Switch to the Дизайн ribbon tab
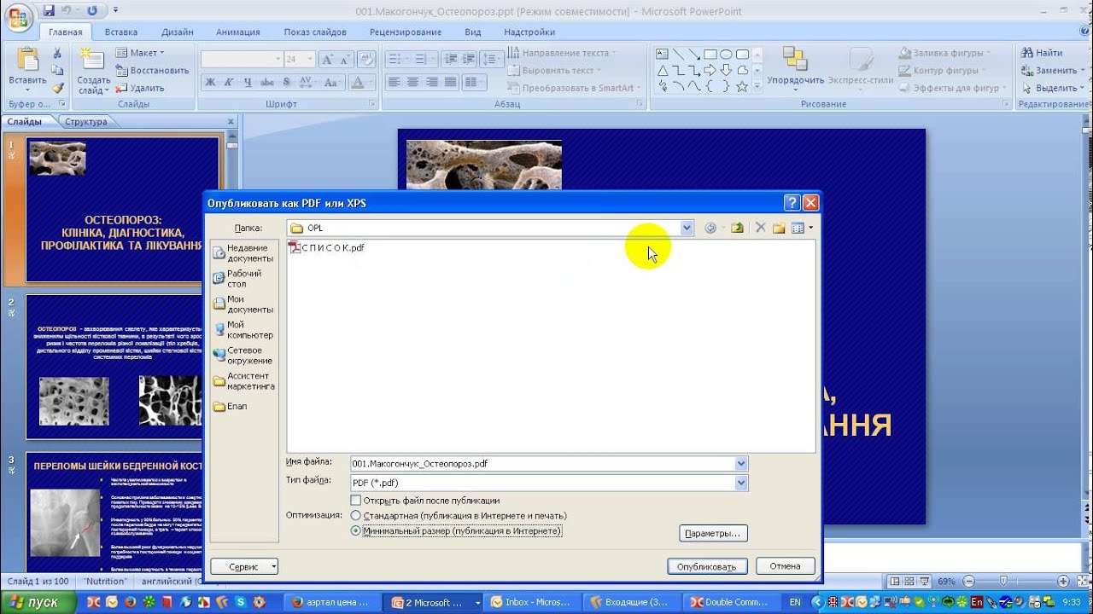The image size is (1093, 614). click(177, 32)
